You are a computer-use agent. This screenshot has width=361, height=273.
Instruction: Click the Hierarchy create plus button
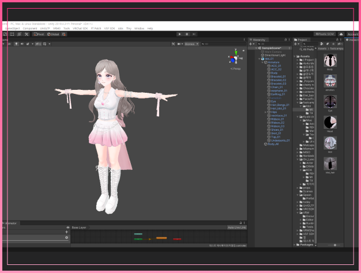tap(251, 44)
